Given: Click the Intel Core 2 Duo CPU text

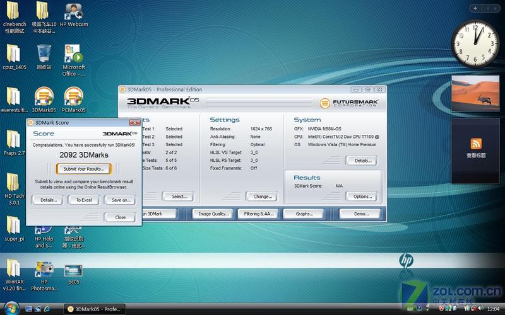Looking at the screenshot, I should coord(343,137).
